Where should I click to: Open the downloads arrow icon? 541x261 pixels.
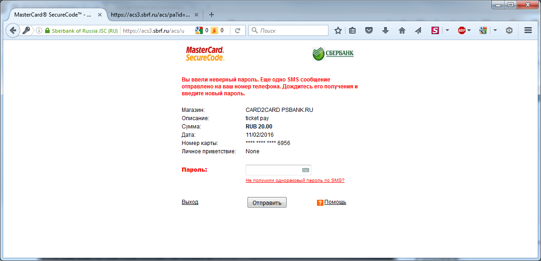pyautogui.click(x=386, y=30)
